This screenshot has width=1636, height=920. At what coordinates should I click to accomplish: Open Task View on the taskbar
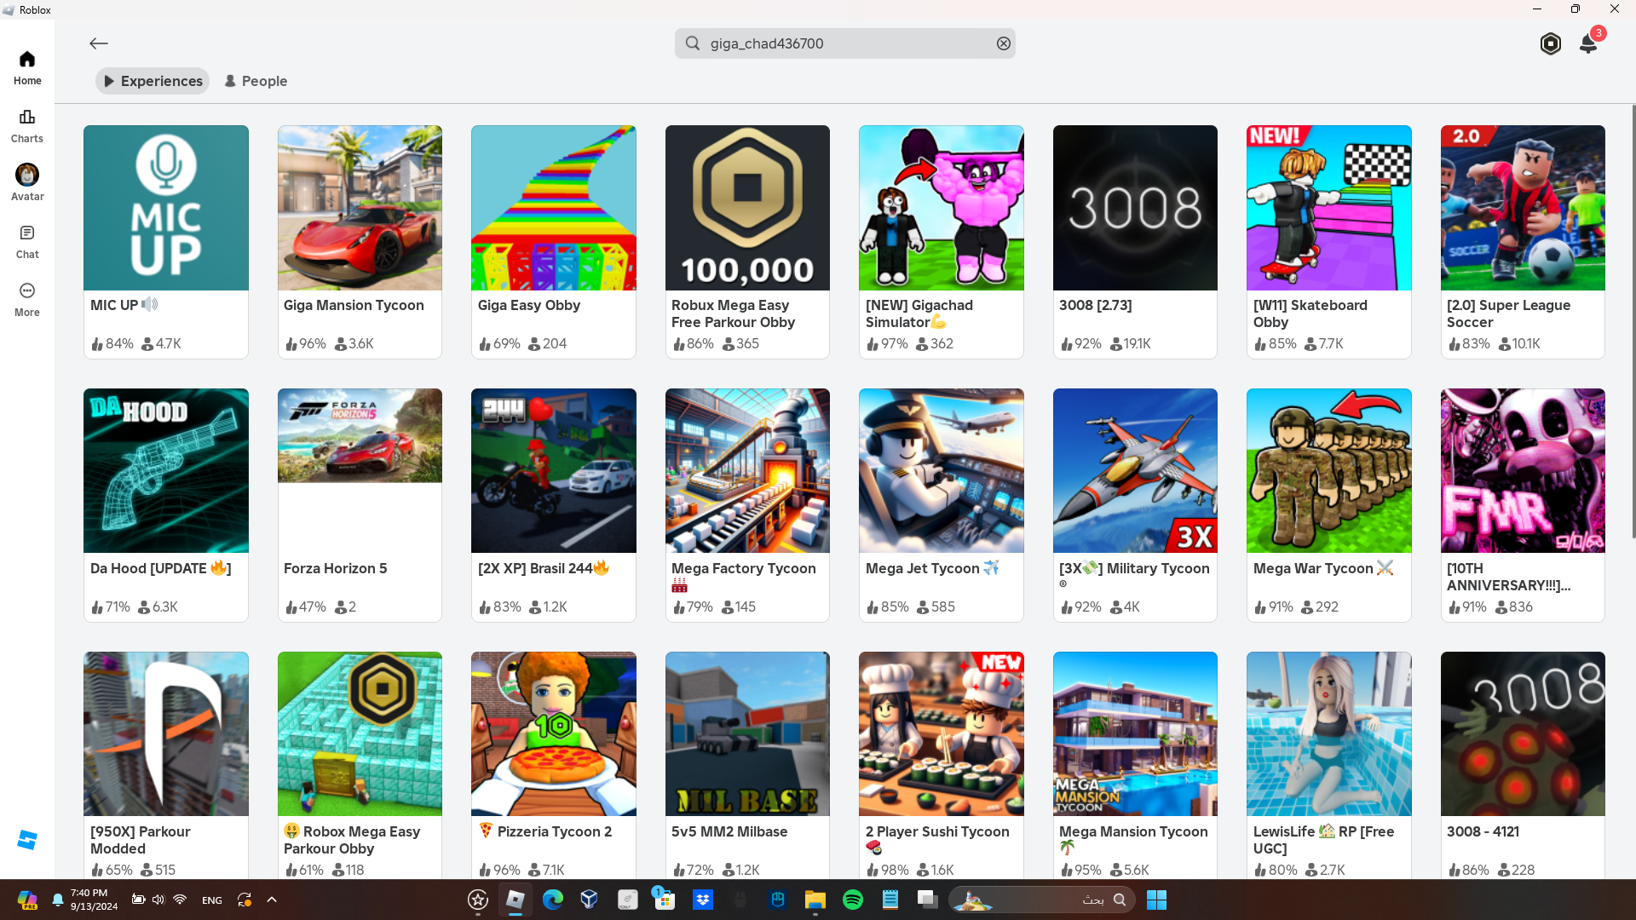pyautogui.click(x=927, y=900)
